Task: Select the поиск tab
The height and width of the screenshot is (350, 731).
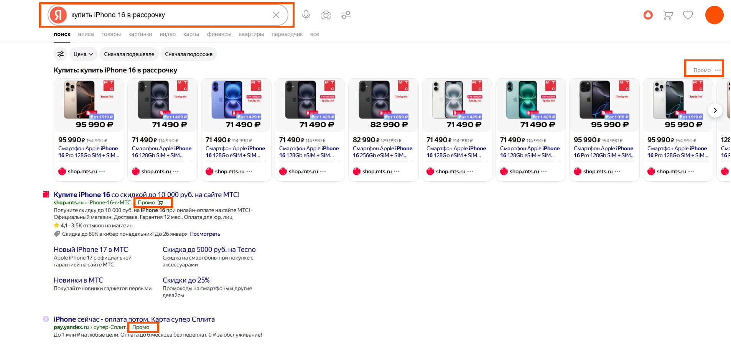Action: (62, 34)
